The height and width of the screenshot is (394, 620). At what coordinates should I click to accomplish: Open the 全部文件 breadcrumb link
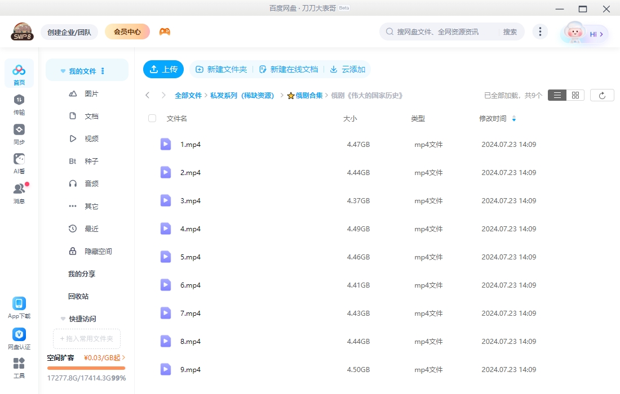point(188,95)
